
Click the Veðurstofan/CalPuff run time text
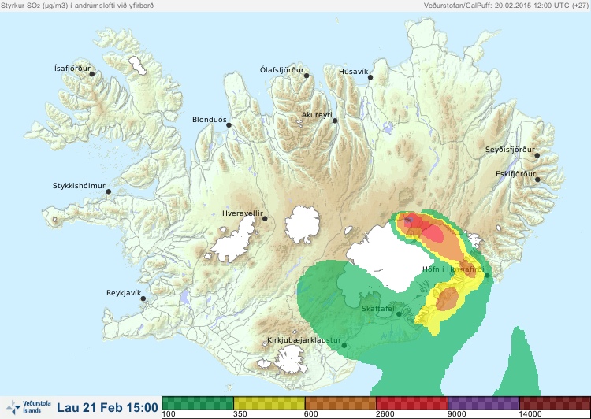pos(506,6)
